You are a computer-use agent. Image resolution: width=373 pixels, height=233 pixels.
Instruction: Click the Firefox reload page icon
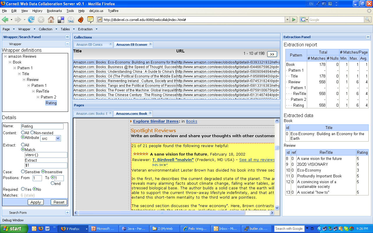(x=31, y=20)
